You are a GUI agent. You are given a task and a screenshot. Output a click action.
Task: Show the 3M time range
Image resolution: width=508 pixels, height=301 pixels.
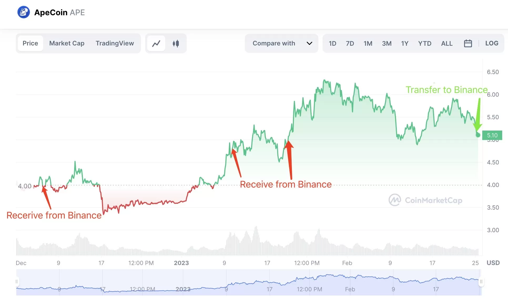point(387,43)
